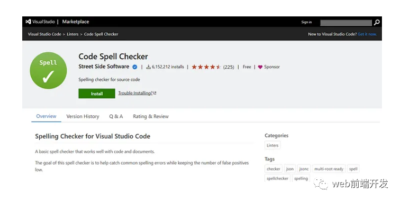Select the jsonc tag
This screenshot has width=401, height=201.
pos(304,169)
